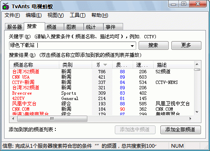Click the vertical scrollbar up arrow
This screenshot has height=151, width=210.
(197, 64)
